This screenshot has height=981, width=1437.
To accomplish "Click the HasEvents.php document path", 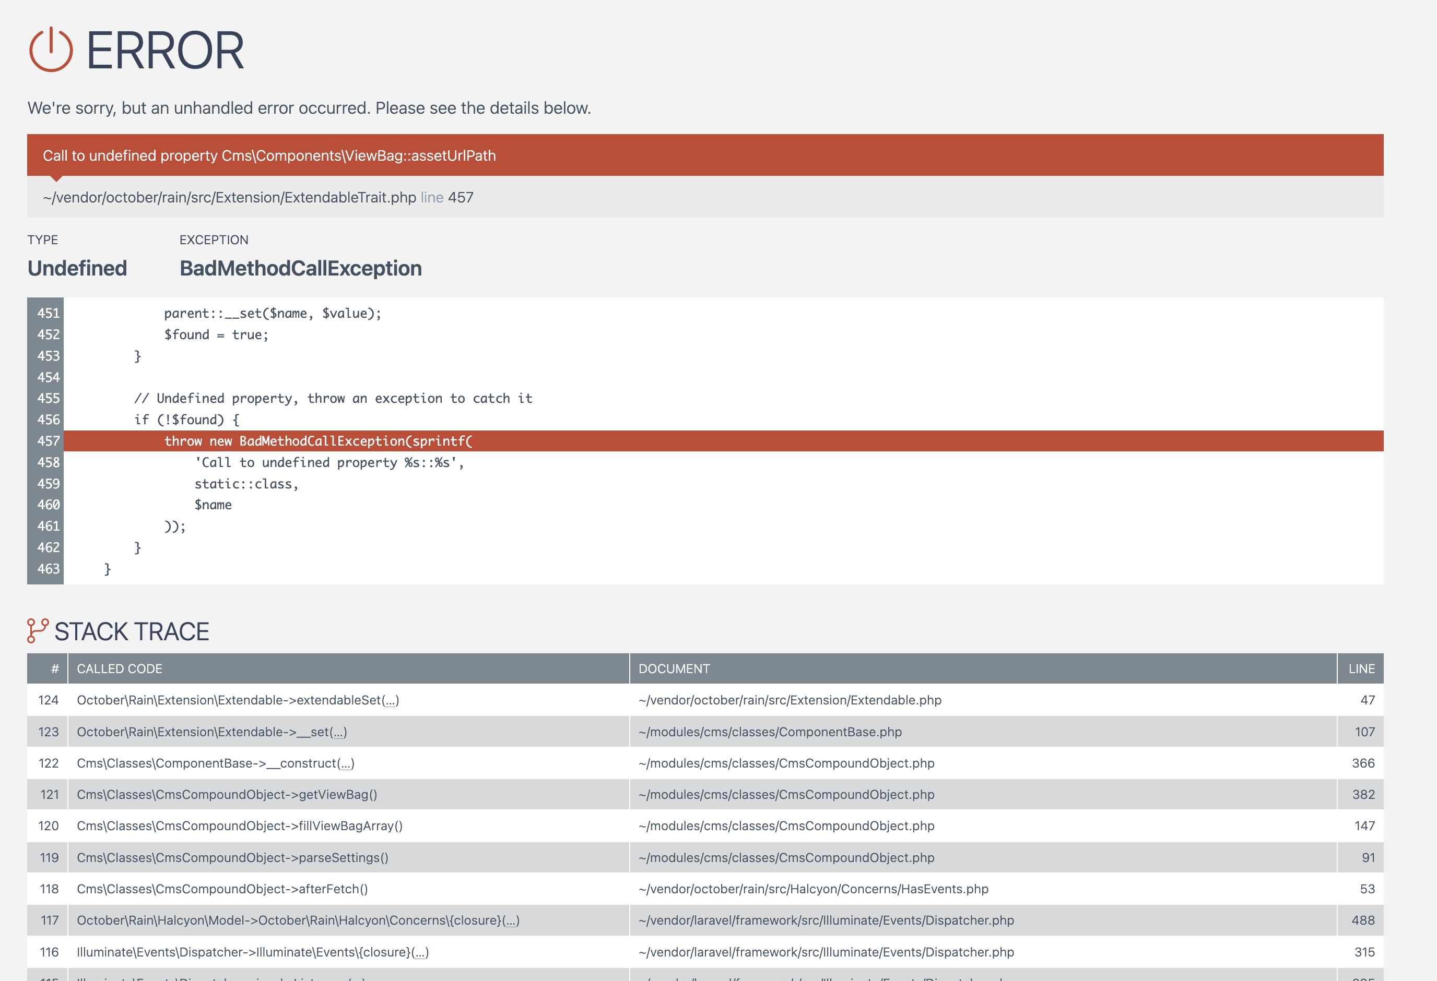I will [x=813, y=889].
